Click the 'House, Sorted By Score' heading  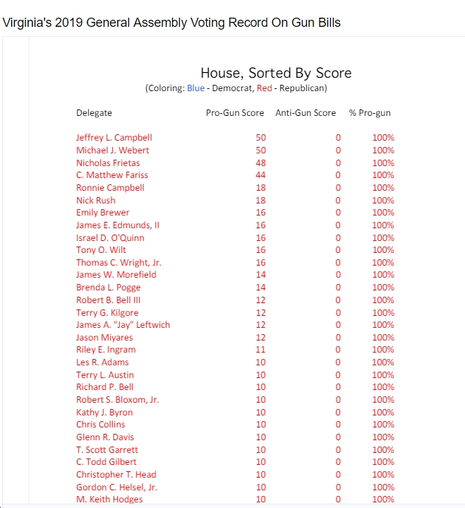coord(276,73)
